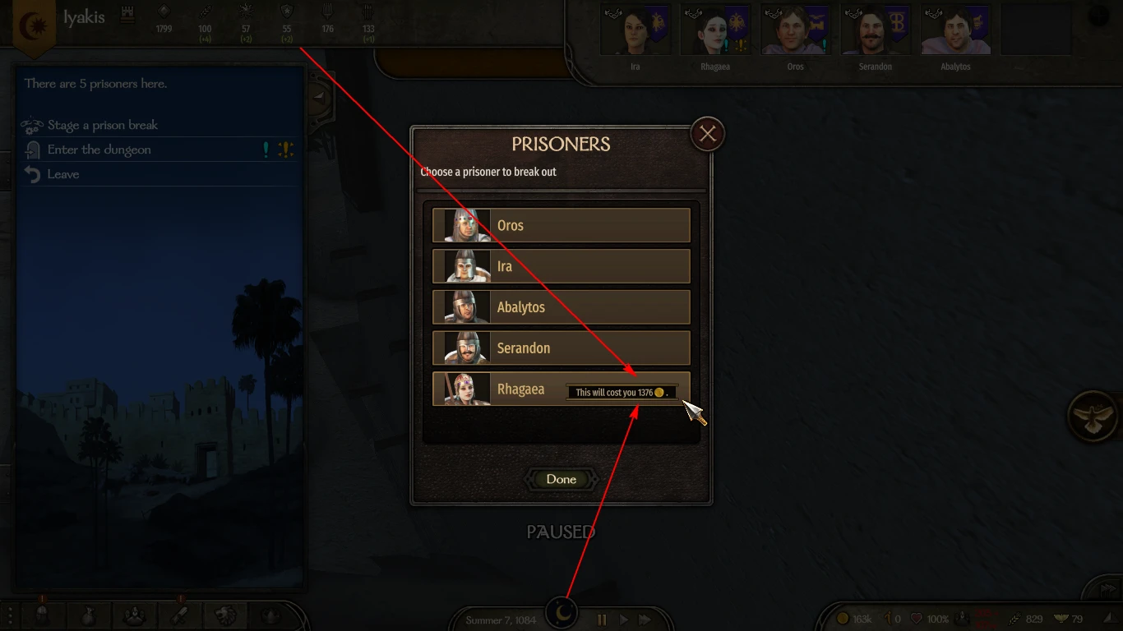Open the clan lion-head icon
This screenshot has width=1123, height=631.
(x=225, y=615)
